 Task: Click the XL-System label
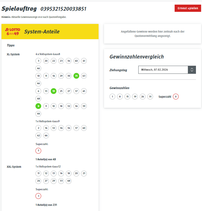pos(13,54)
